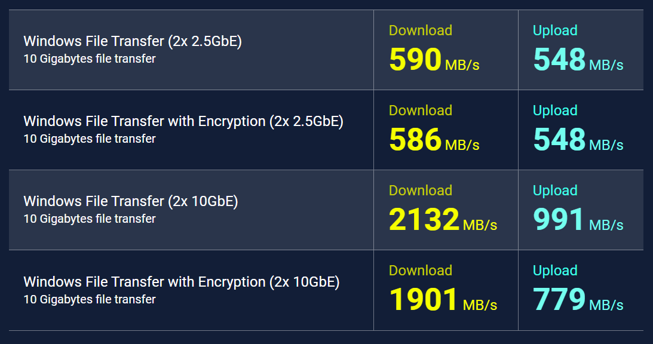Click the 1901 MB/s download value
Screen dimensions: 653x344
point(443,299)
